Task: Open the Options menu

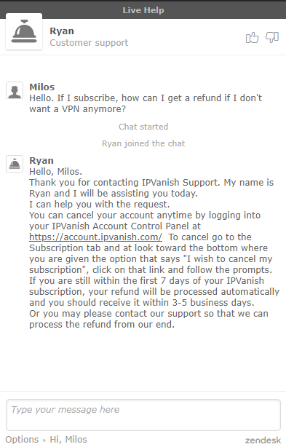Action: coord(22,439)
